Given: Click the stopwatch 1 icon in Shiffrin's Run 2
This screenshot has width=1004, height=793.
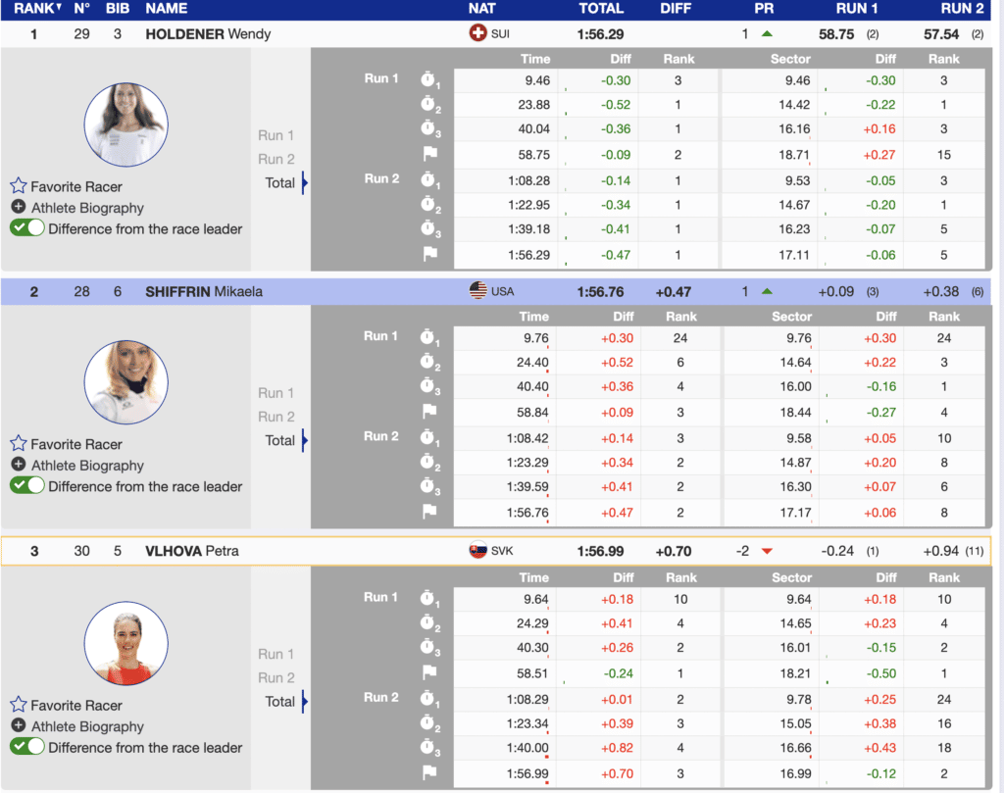Looking at the screenshot, I should [x=429, y=437].
